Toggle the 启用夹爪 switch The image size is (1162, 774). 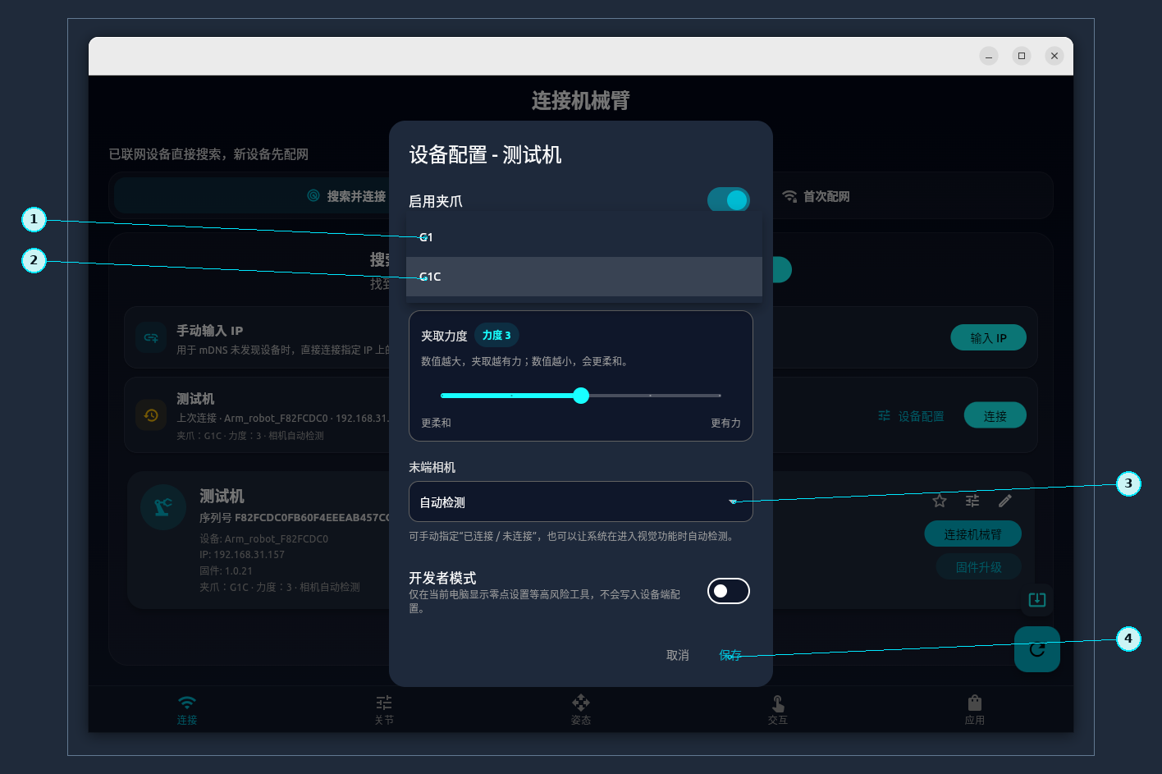729,200
